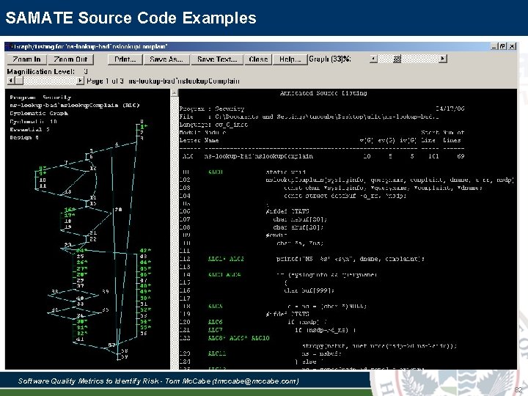Viewport: 528px width, 396px height.
Task: Click source line 116 'char buf[999];'
Action: click(x=309, y=290)
